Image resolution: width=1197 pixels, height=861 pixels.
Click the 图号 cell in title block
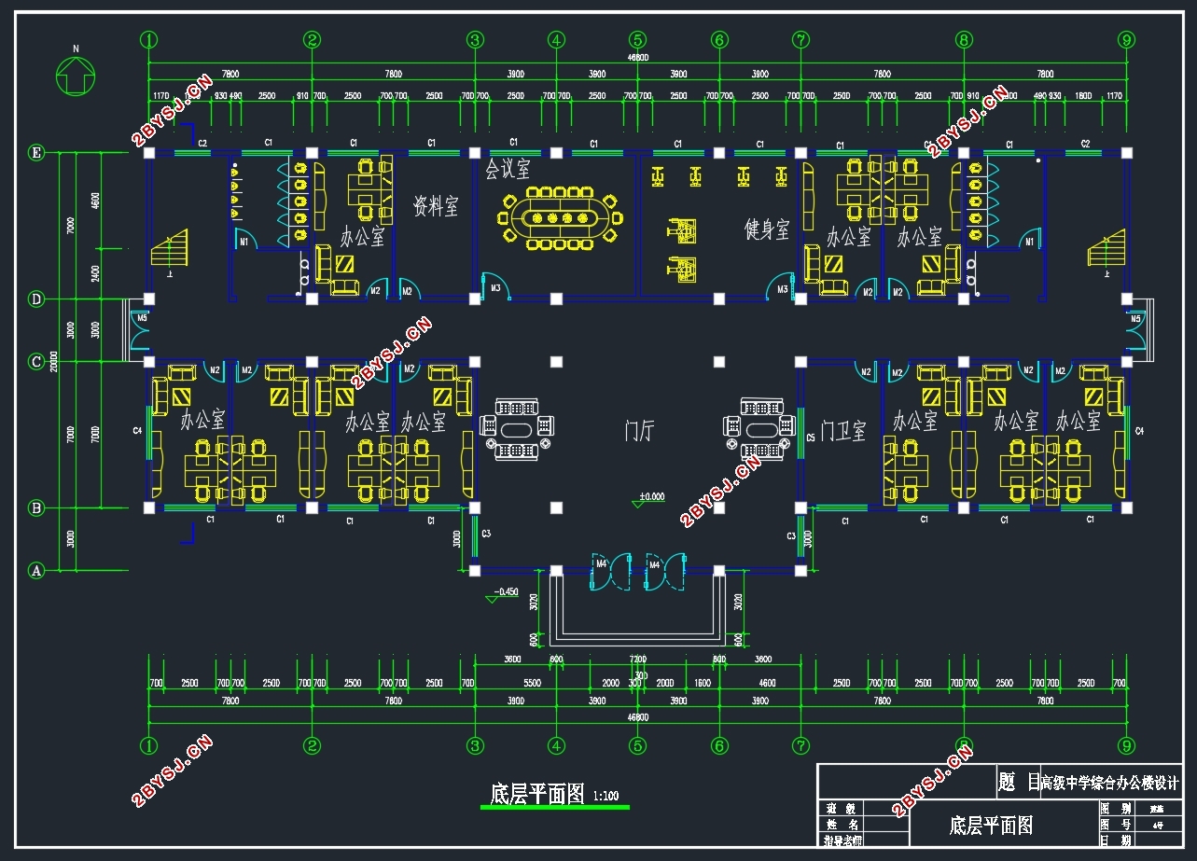[x=1117, y=825]
